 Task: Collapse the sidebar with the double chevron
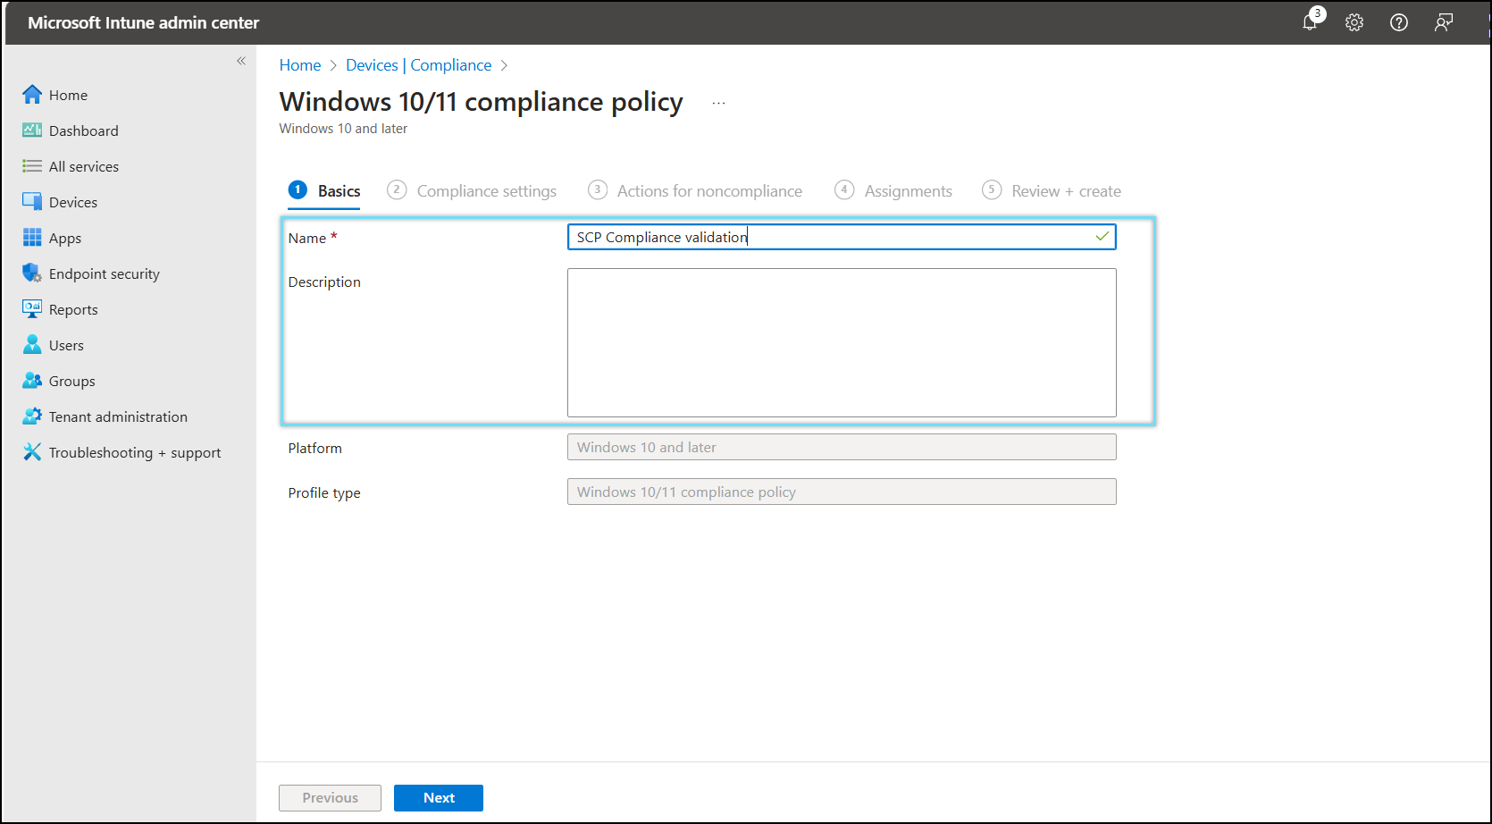241,61
